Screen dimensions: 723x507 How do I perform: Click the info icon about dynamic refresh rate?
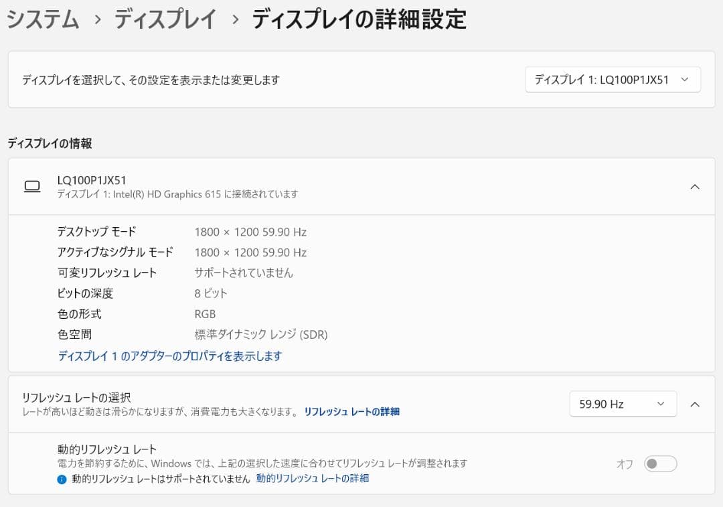(62, 478)
